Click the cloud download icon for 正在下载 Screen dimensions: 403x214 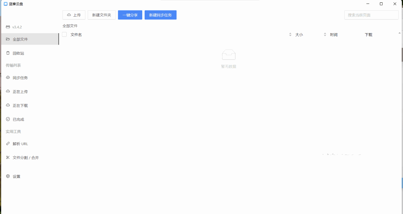click(8, 106)
